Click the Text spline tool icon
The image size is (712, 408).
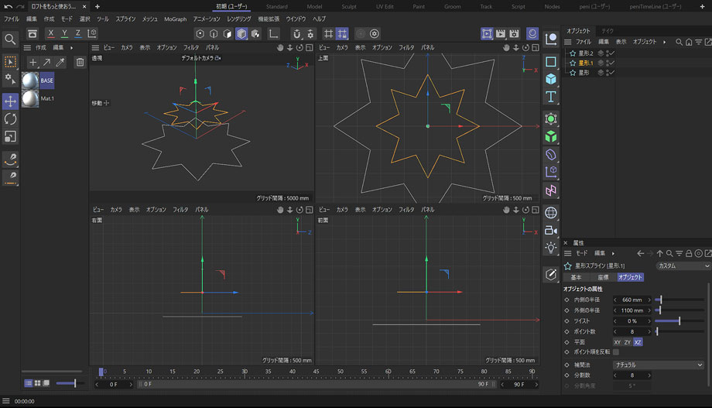point(551,97)
